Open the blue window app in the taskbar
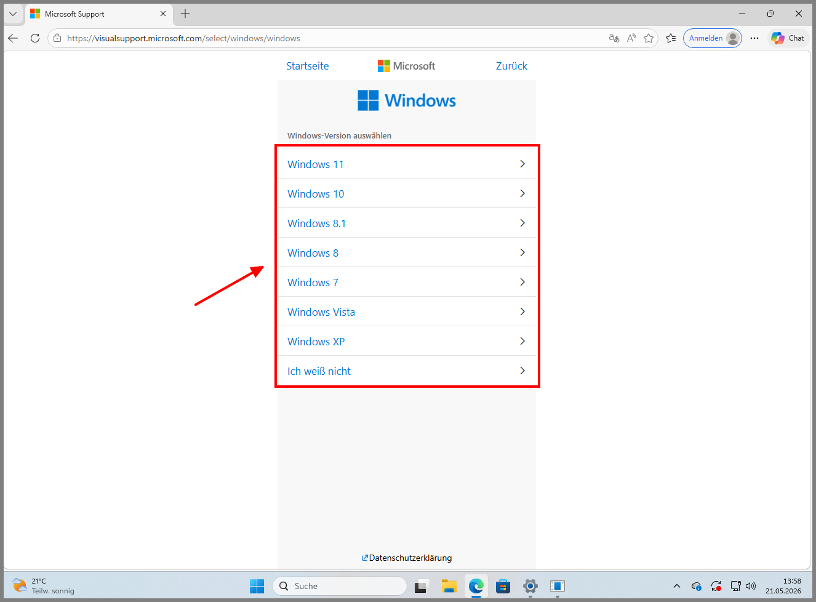 pyautogui.click(x=557, y=586)
